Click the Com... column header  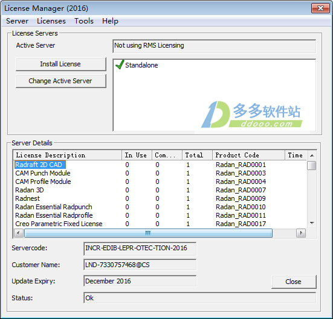click(x=167, y=155)
